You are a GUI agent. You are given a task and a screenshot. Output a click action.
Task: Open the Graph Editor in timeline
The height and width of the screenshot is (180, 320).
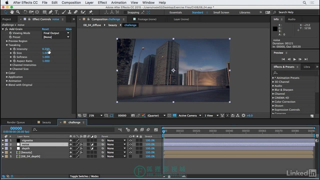click(156, 130)
